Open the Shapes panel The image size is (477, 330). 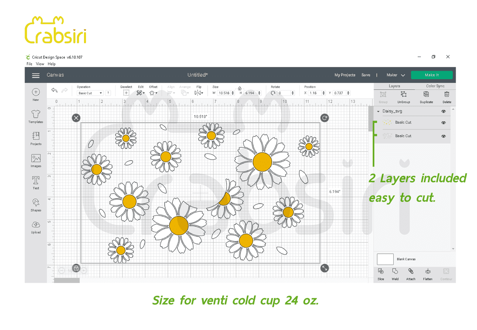(x=36, y=204)
